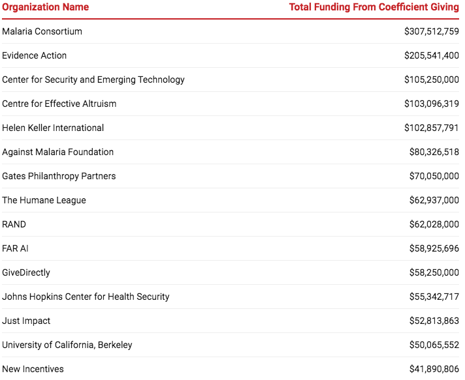Open University of California, Berkeley entry
Viewport: 465px width, 380px height.
[x=67, y=345]
